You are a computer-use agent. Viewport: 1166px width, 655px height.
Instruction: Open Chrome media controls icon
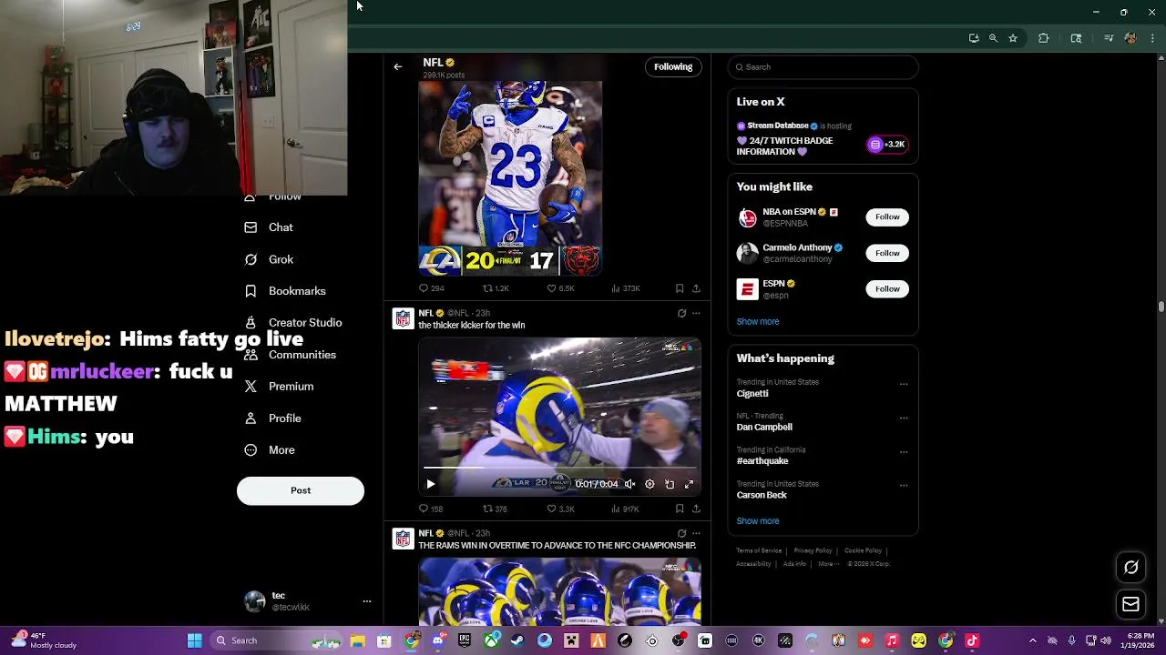[x=1109, y=38]
